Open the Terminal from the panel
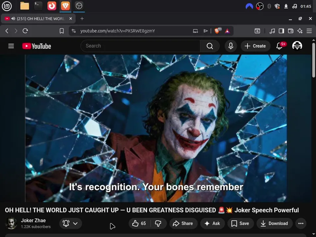The height and width of the screenshot is (237, 316). coord(38,6)
